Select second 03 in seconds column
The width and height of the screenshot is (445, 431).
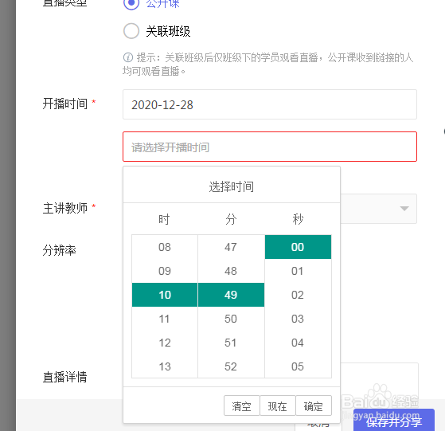coord(298,319)
